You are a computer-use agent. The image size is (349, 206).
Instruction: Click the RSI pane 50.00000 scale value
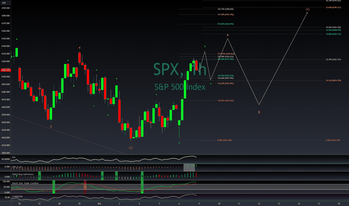coord(6,159)
